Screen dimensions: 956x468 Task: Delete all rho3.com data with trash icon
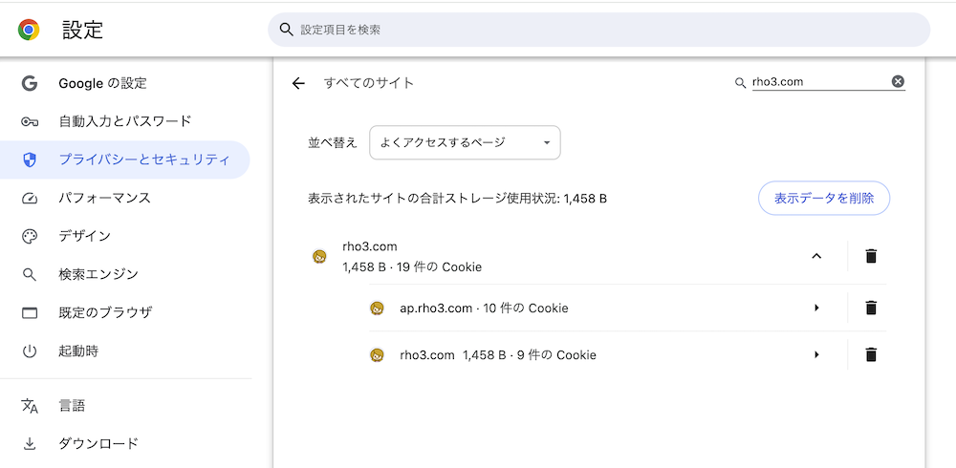[871, 257]
